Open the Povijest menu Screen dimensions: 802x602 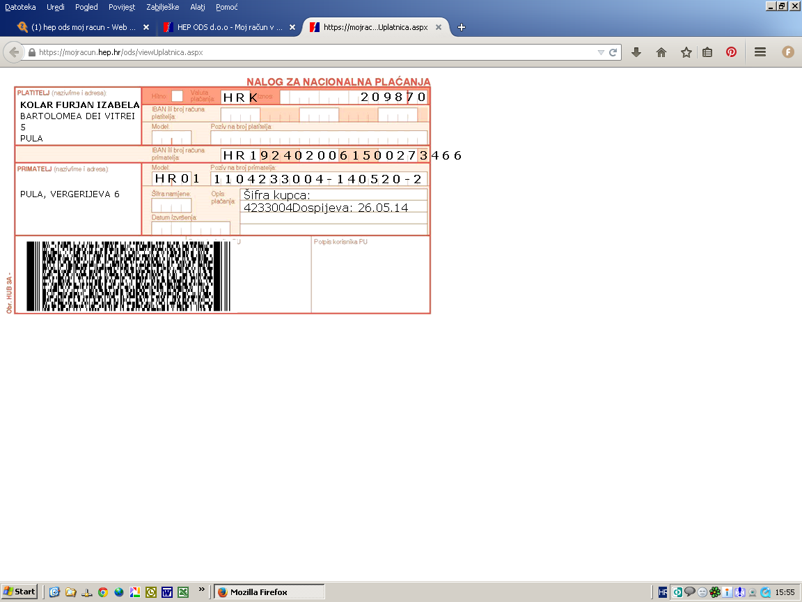[122, 7]
